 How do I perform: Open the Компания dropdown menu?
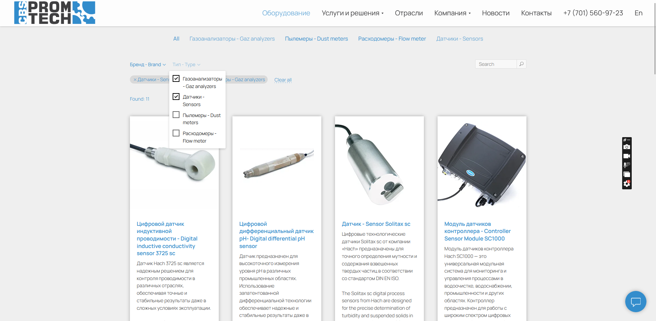click(x=452, y=13)
